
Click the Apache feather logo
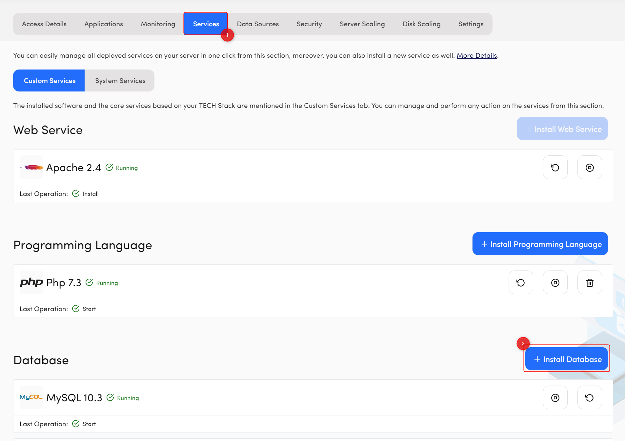(31, 168)
